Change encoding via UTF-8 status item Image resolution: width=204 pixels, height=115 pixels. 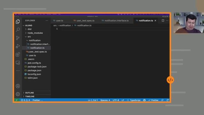pyautogui.click(x=116, y=100)
